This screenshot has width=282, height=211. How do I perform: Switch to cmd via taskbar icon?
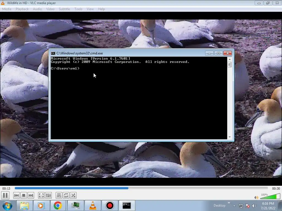pos(127,206)
